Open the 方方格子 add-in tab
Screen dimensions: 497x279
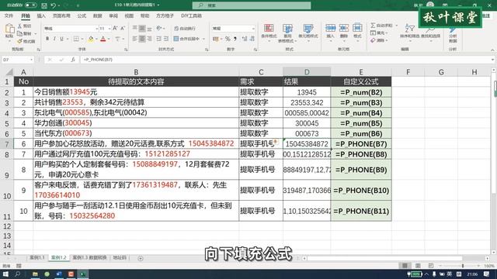coord(165,15)
